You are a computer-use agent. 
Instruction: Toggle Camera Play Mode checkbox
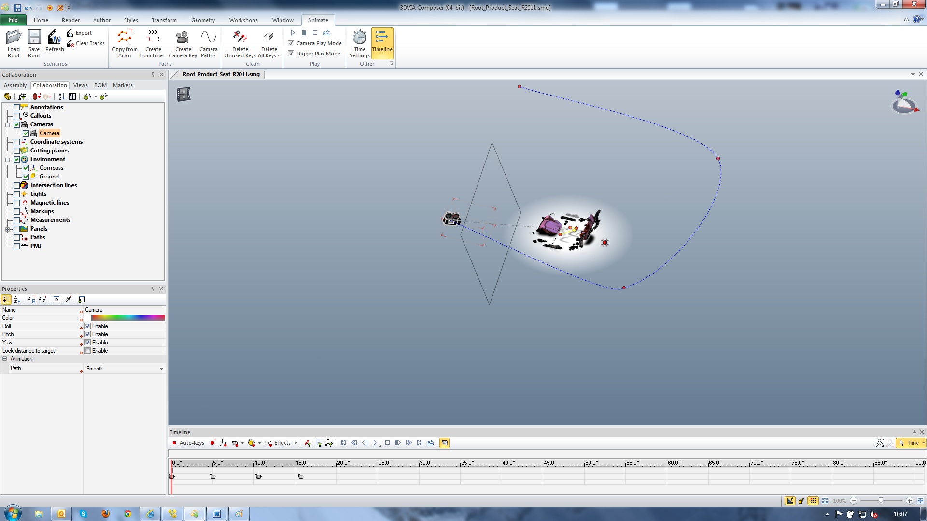pyautogui.click(x=291, y=43)
